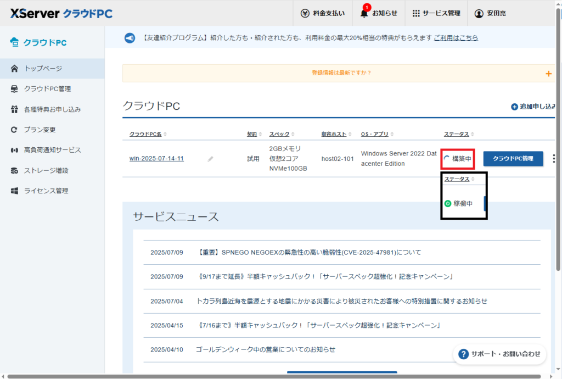This screenshot has width=562, height=379.
Task: Open the サービス管理 grid menu
Action: click(436, 13)
